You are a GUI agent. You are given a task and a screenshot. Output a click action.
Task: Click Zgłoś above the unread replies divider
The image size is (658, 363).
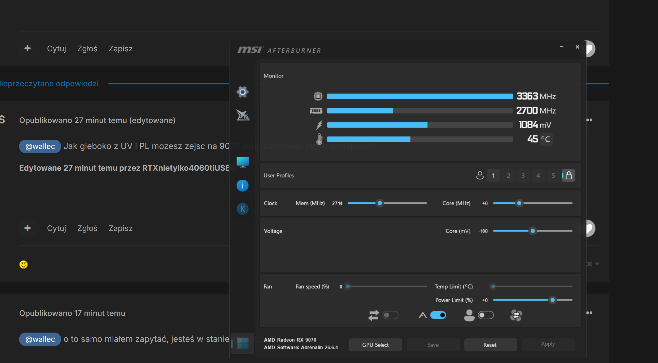point(87,49)
